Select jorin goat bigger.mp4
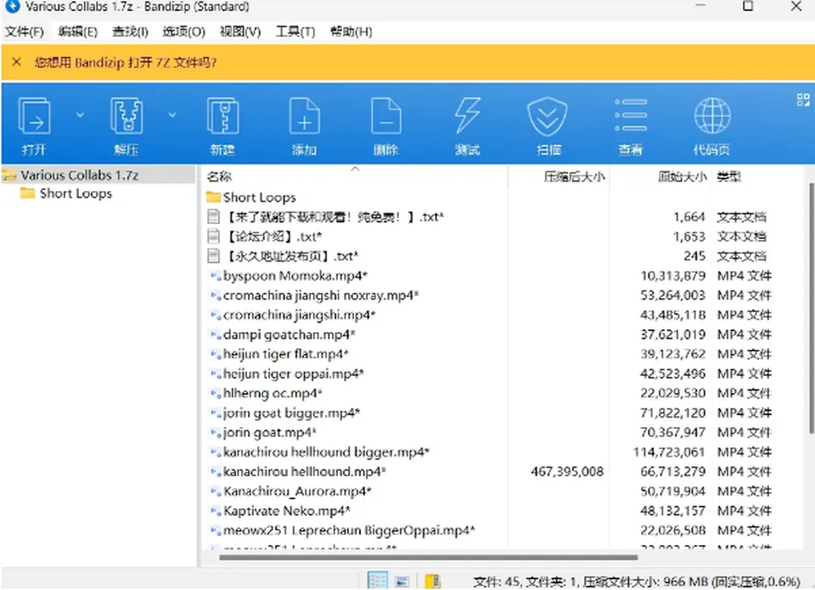The image size is (815, 590). [284, 413]
